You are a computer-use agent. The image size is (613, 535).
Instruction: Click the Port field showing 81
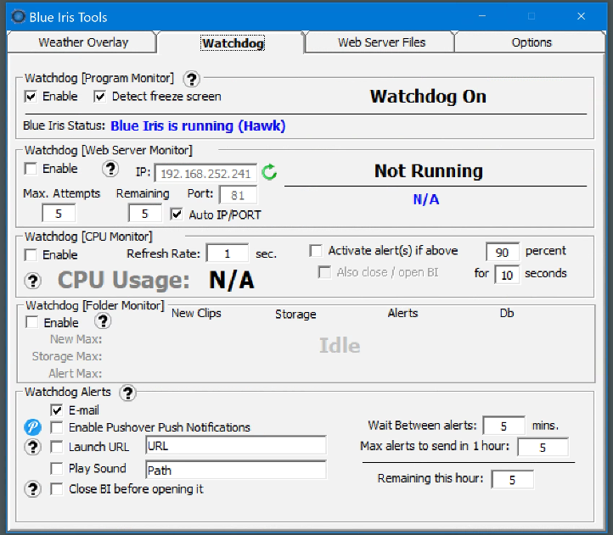coord(238,195)
